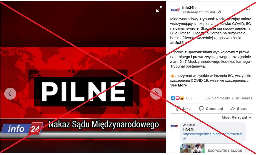Screen dimensions: 256x155
Task: Go to next photo arrow
Action: click(156, 94)
